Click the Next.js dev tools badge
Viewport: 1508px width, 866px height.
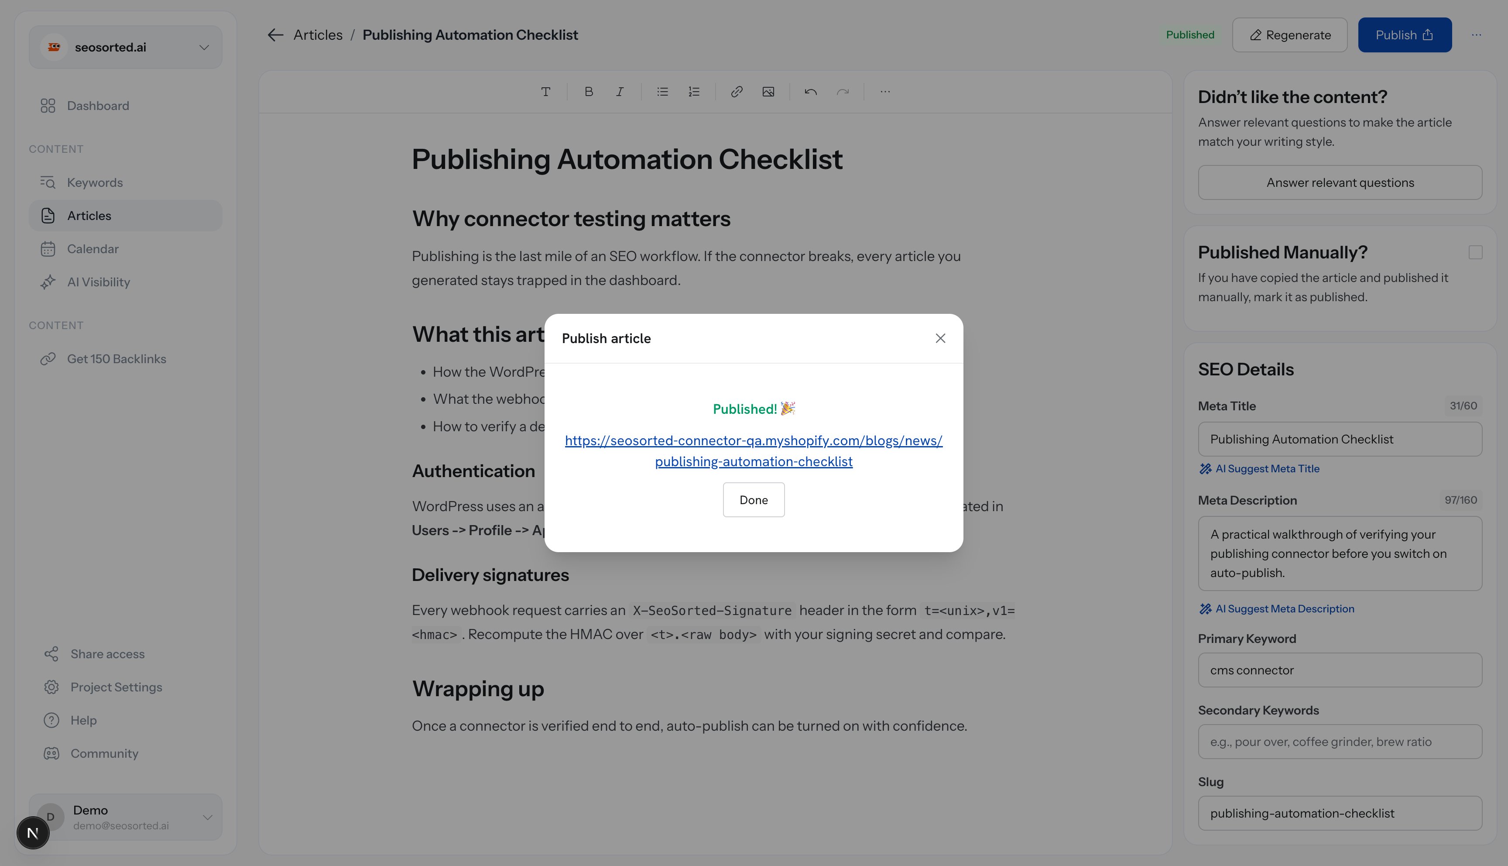(33, 833)
